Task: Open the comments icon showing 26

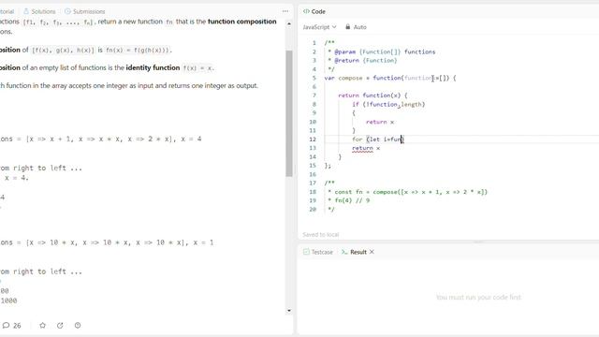Action: pos(11,326)
